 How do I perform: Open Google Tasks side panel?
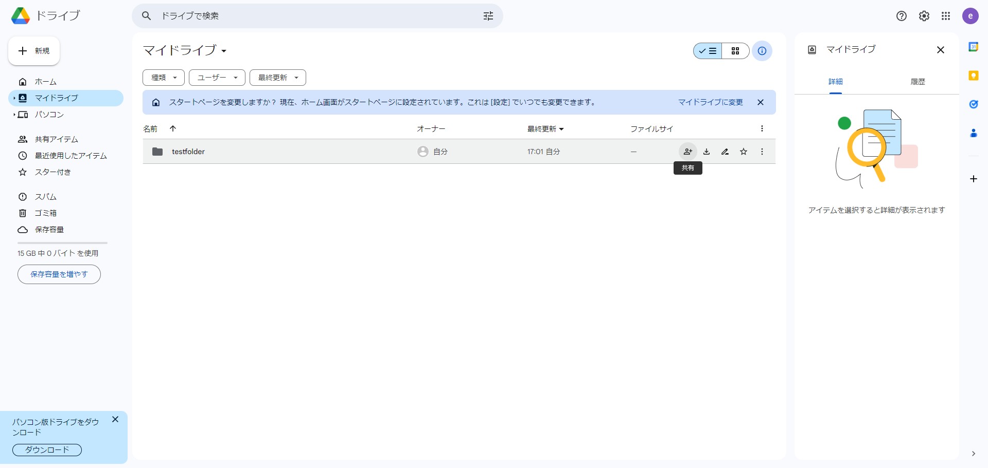point(974,104)
